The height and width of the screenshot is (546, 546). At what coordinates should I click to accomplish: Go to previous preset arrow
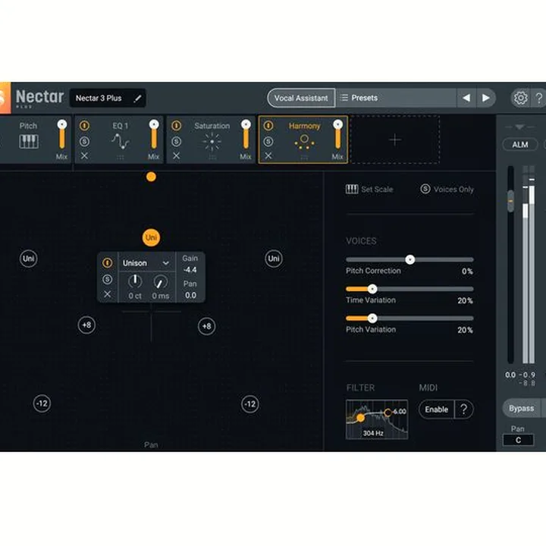(x=466, y=98)
